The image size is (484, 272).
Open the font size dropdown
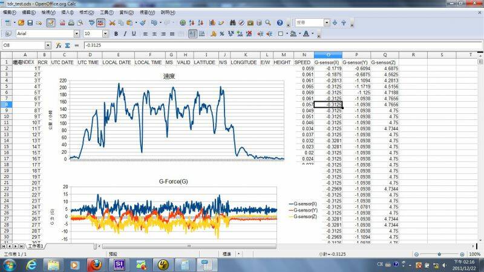click(x=105, y=34)
